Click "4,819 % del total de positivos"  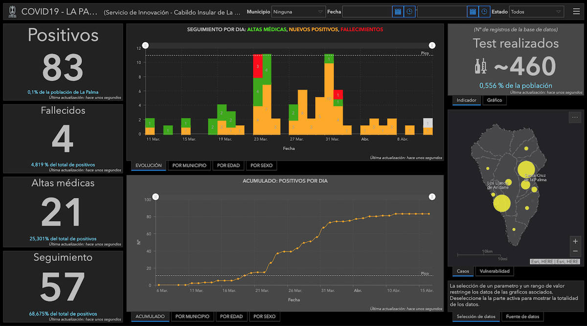[63, 165]
